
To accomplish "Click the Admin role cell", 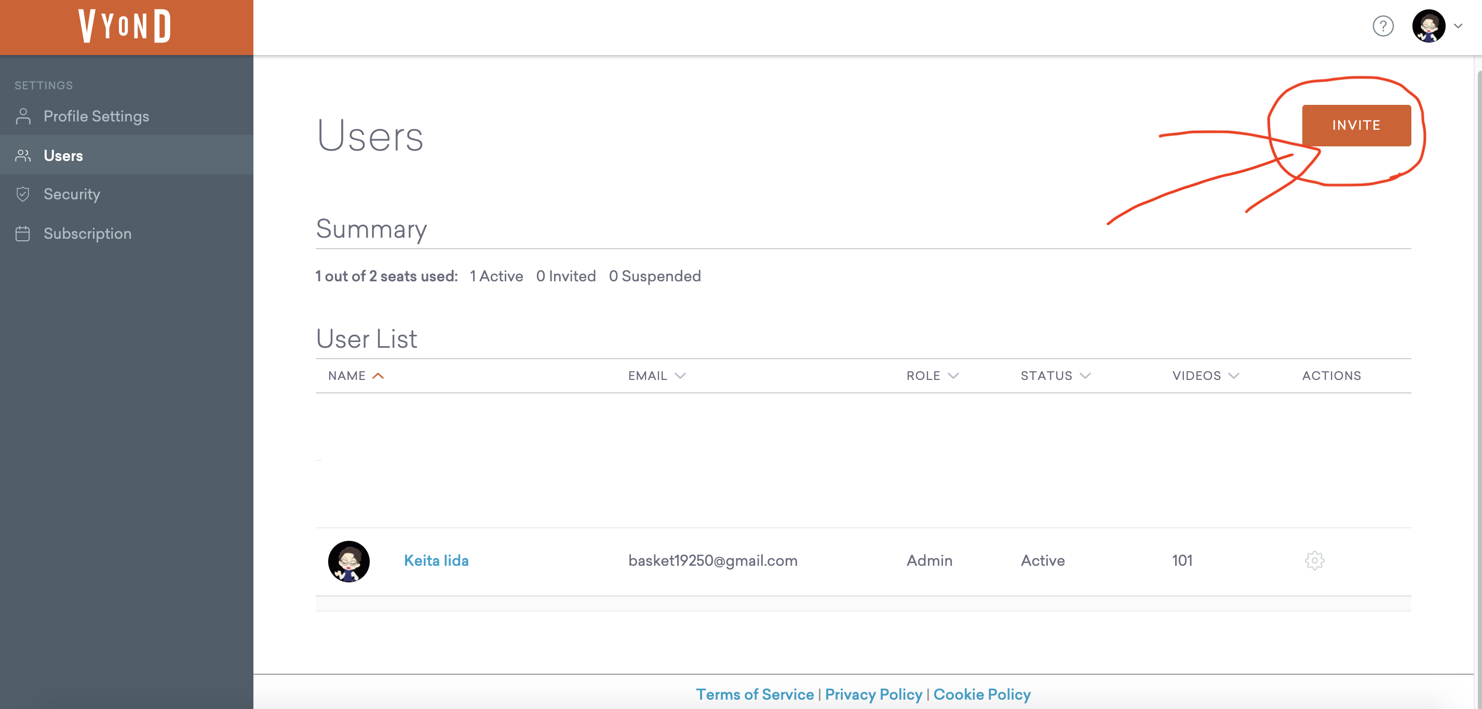I will click(929, 561).
